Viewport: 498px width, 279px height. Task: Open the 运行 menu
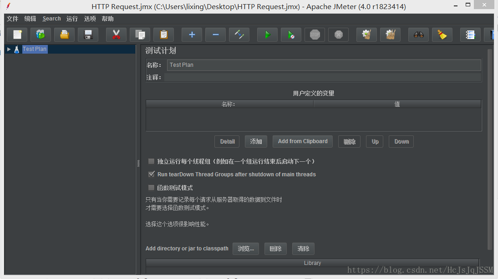(x=72, y=19)
